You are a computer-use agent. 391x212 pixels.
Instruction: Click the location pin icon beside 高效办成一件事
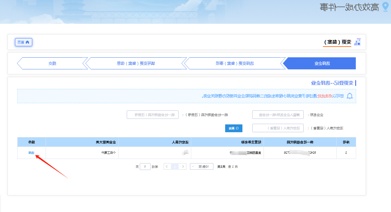click(x=385, y=7)
